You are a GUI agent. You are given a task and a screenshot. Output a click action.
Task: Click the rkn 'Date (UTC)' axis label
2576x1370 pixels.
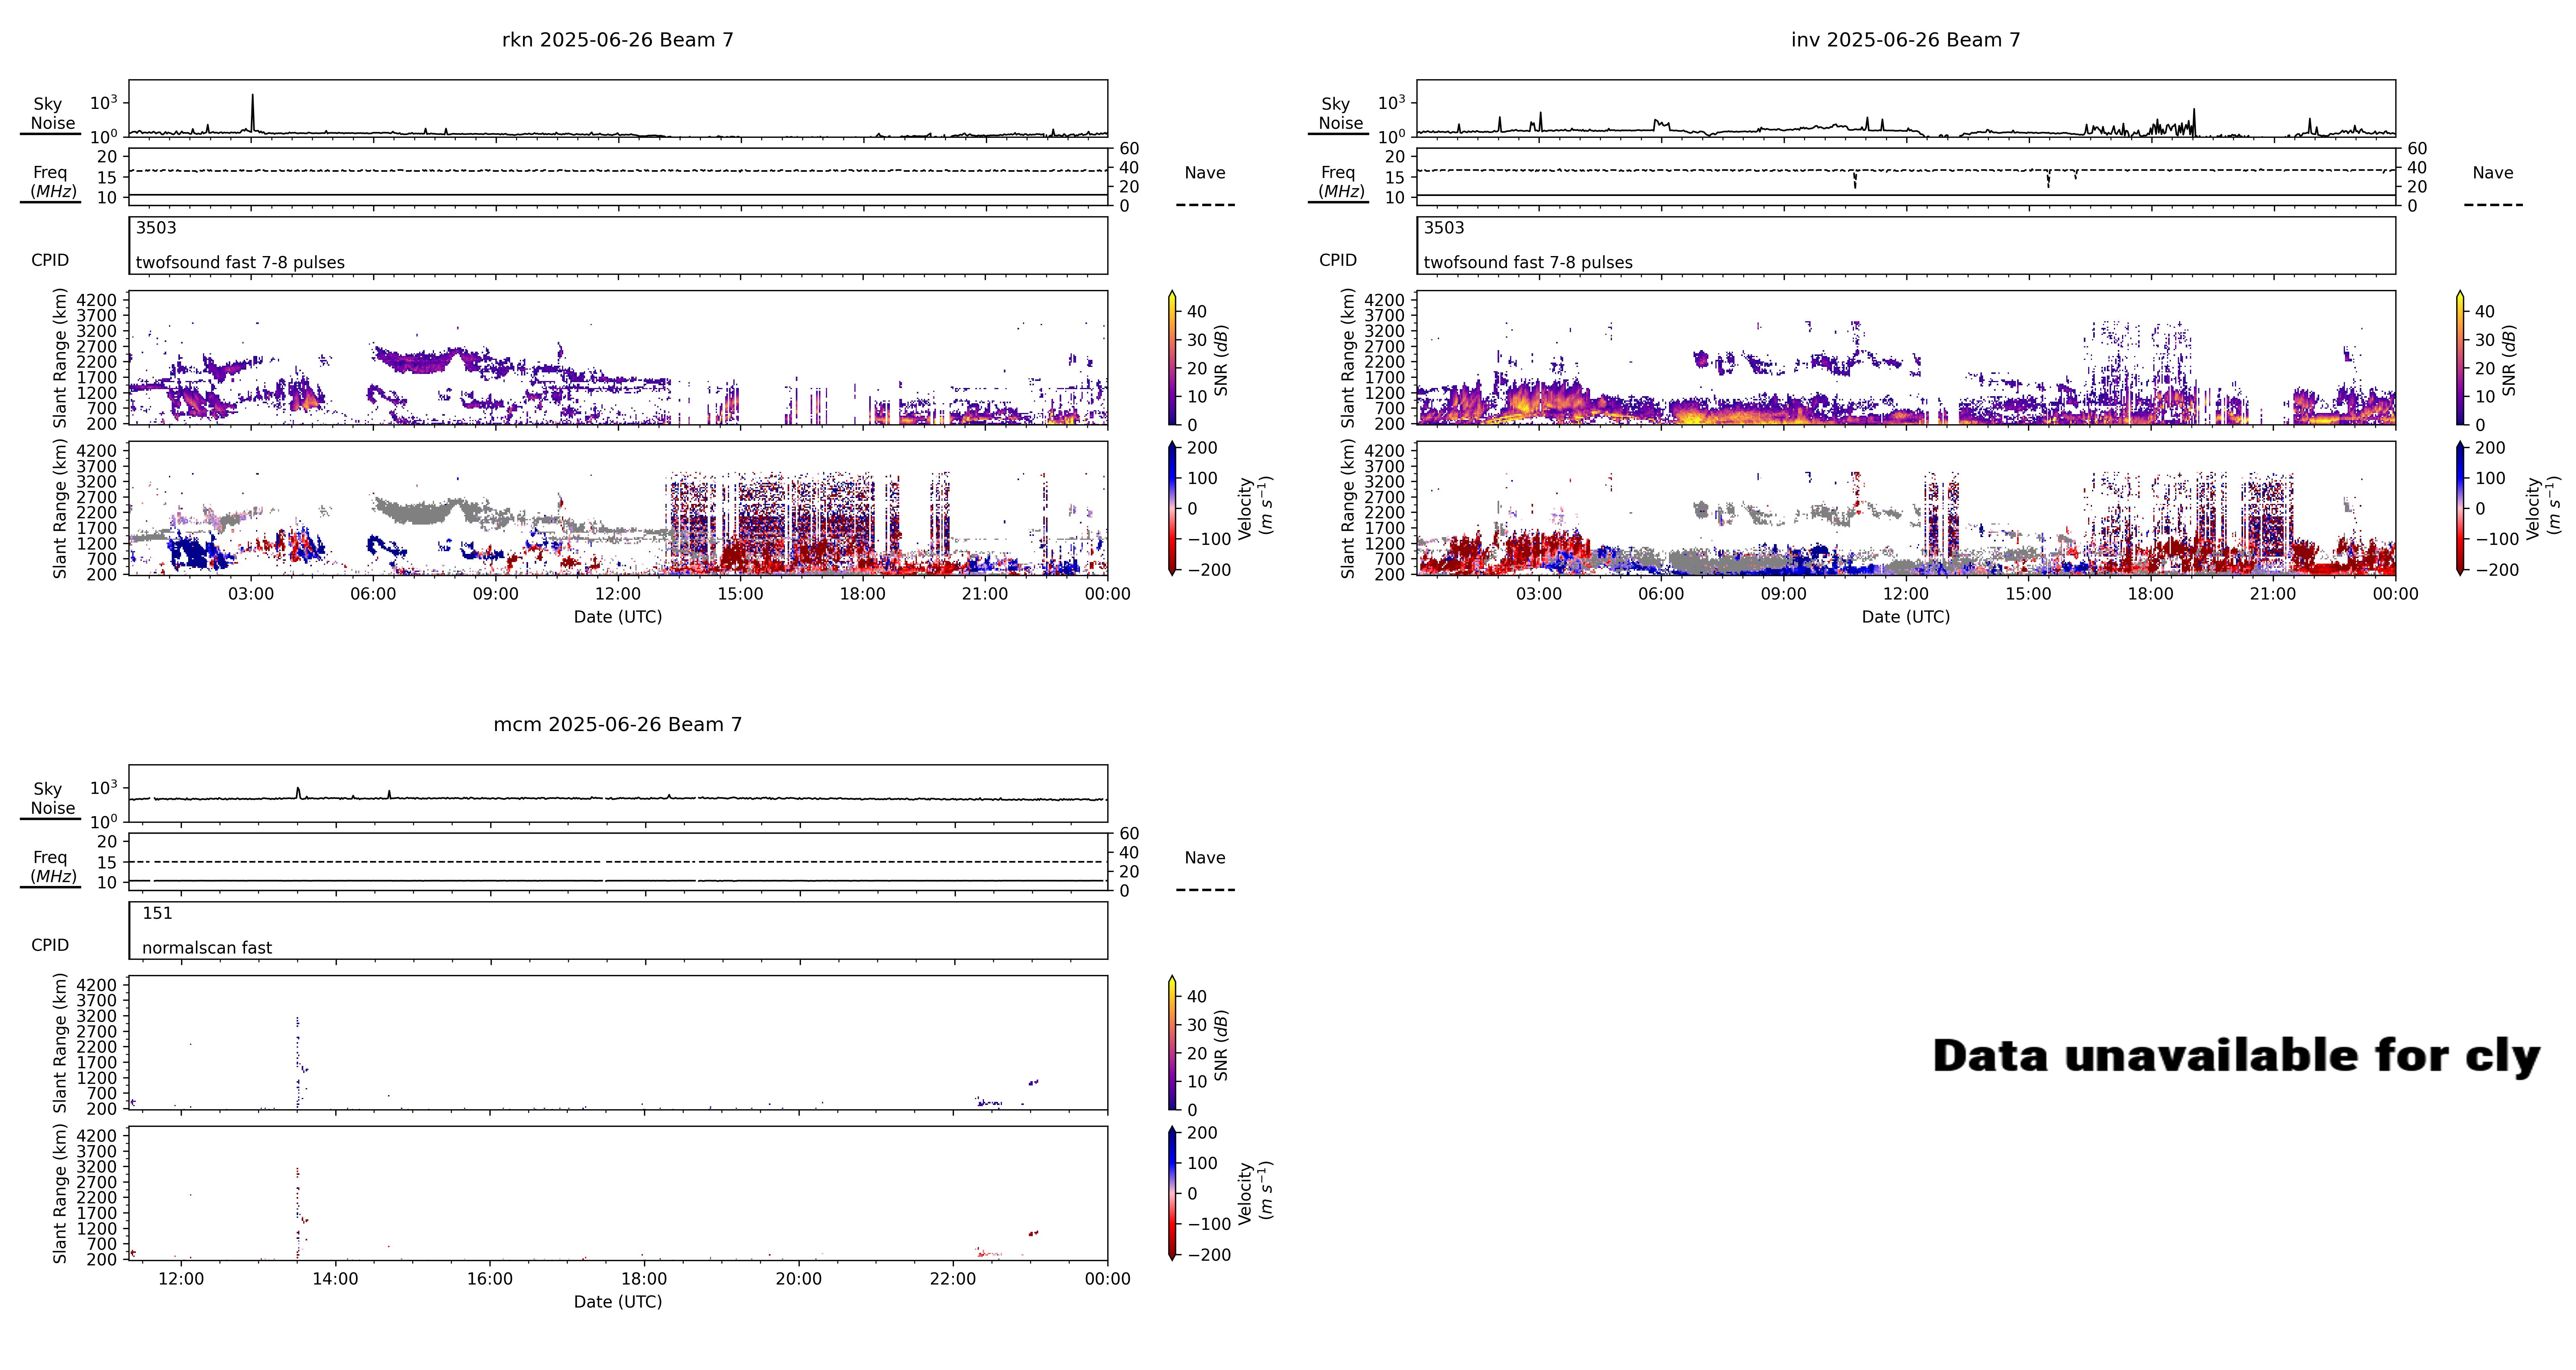617,617
